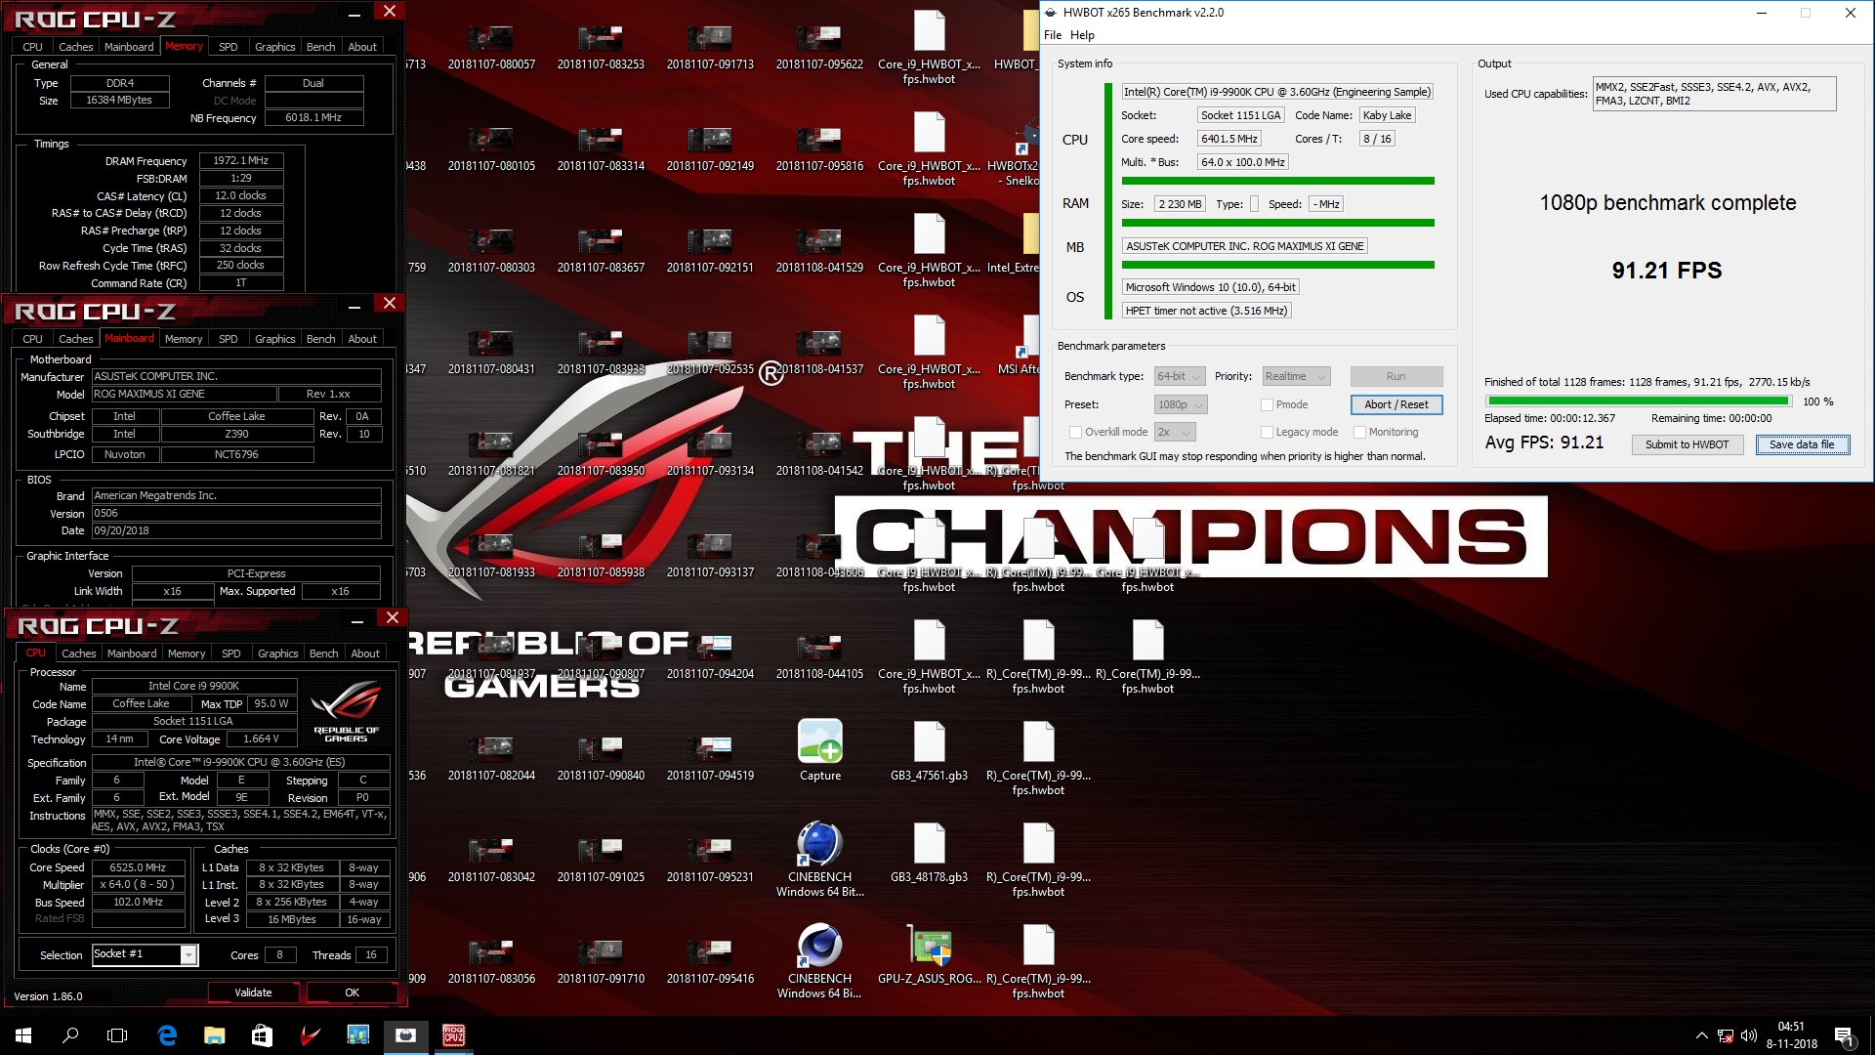Screen dimensions: 1875x1055
Task: Click the benchmark progress bar at 100%
Action: [1639, 401]
